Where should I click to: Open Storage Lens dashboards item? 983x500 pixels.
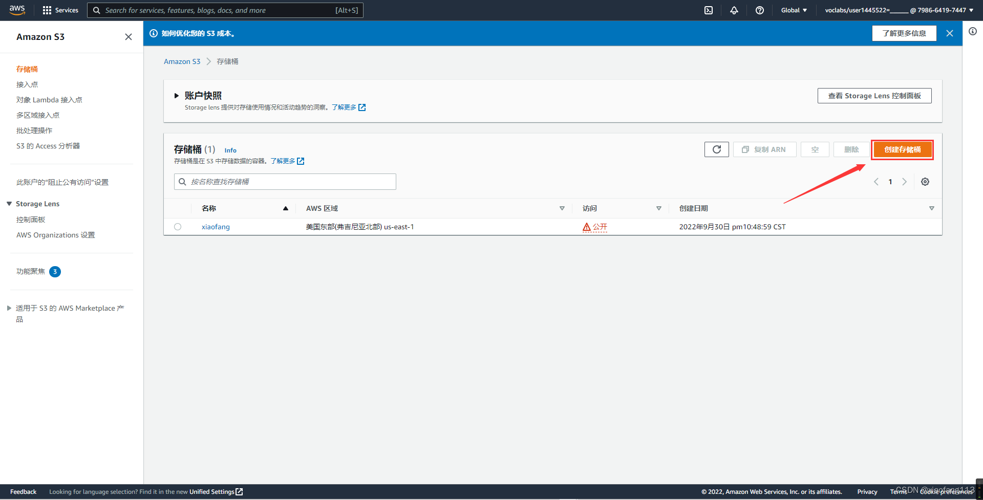tap(31, 220)
